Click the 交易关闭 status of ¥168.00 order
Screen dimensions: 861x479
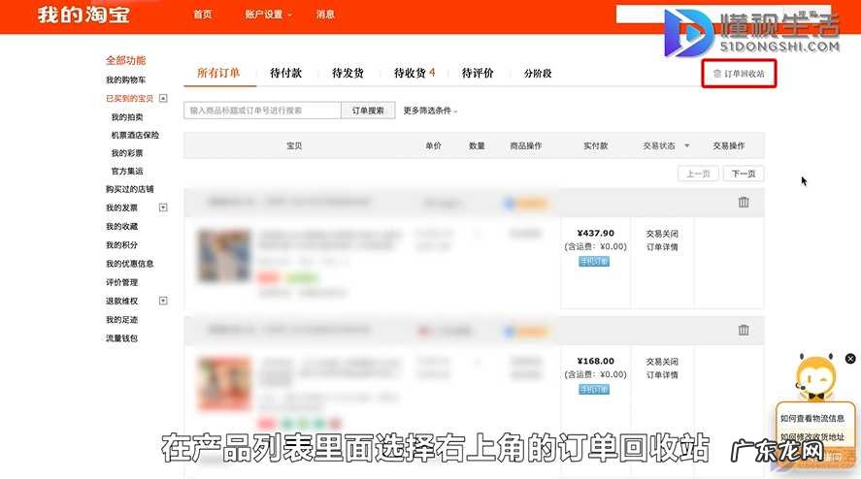coord(662,362)
